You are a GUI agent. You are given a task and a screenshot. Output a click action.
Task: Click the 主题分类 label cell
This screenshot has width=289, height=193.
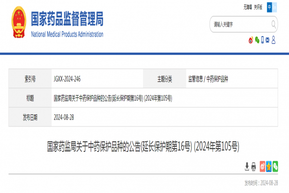[x=164, y=79]
